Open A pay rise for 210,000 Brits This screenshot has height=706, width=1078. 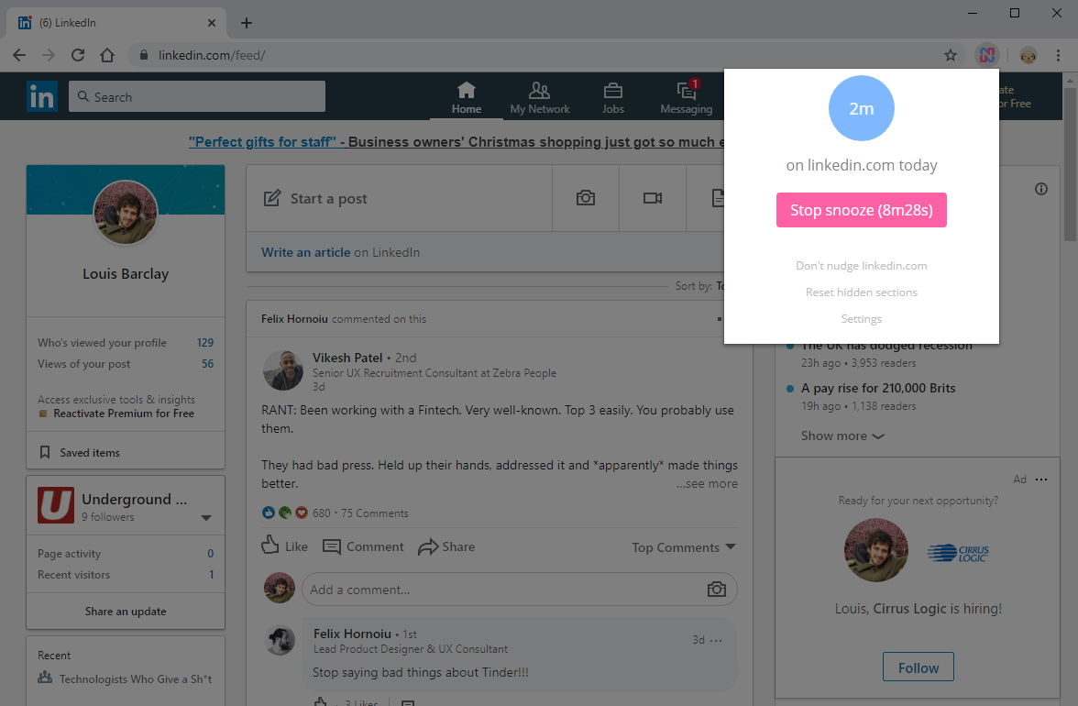(x=878, y=388)
